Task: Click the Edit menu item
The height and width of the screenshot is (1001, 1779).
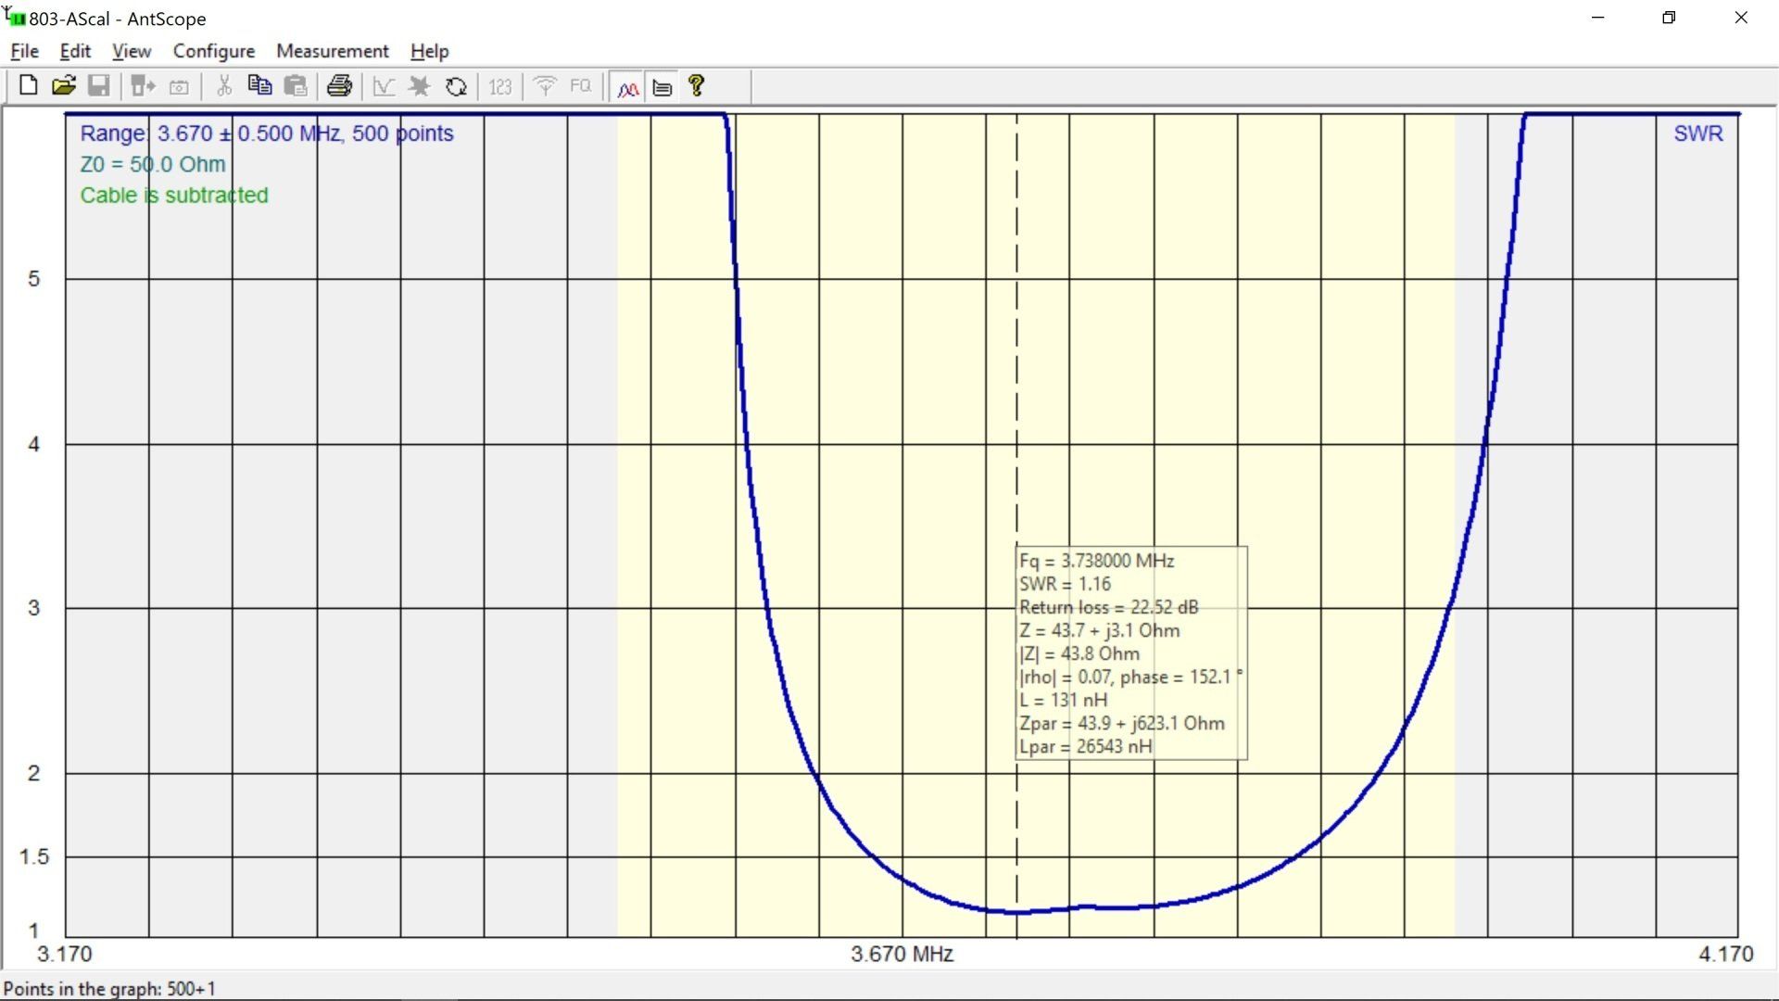Action: [x=75, y=51]
